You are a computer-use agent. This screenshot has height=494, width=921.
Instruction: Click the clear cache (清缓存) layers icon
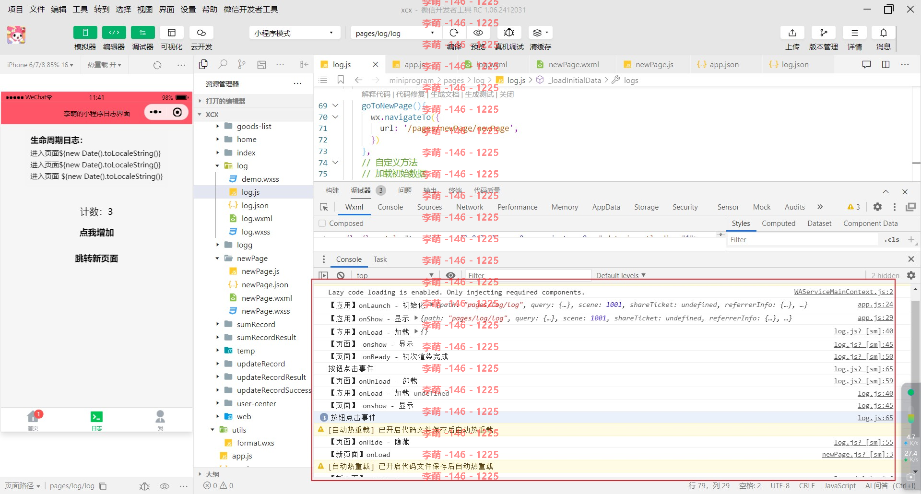(540, 33)
